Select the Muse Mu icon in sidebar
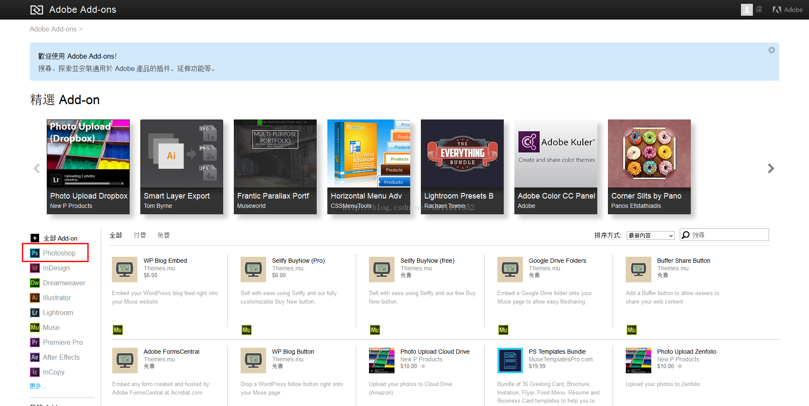 tap(35, 327)
